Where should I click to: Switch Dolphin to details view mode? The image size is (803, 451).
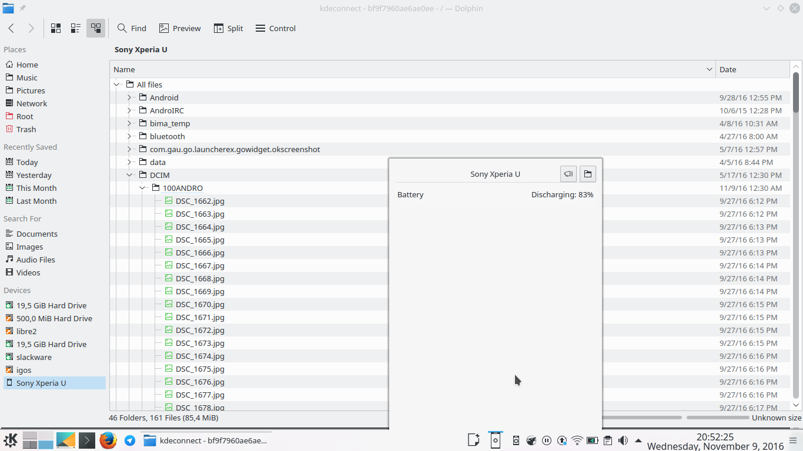[96, 28]
